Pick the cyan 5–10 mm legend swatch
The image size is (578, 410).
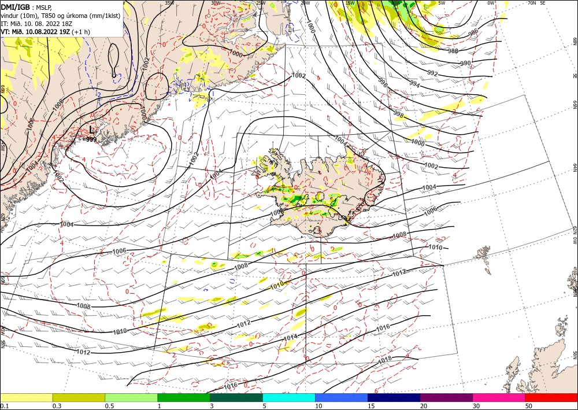point(289,397)
